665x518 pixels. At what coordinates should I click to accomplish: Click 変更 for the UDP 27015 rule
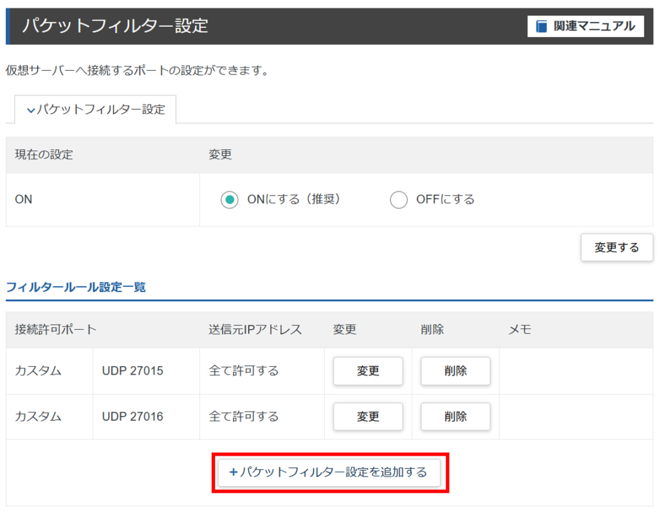368,371
